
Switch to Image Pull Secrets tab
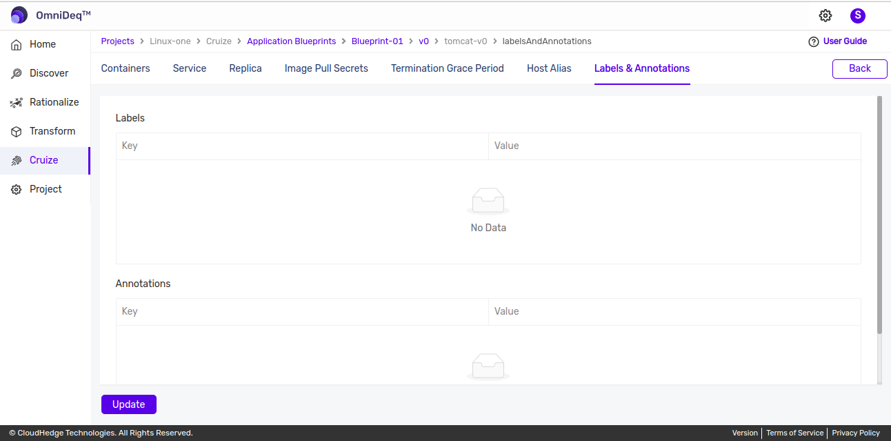pos(326,68)
